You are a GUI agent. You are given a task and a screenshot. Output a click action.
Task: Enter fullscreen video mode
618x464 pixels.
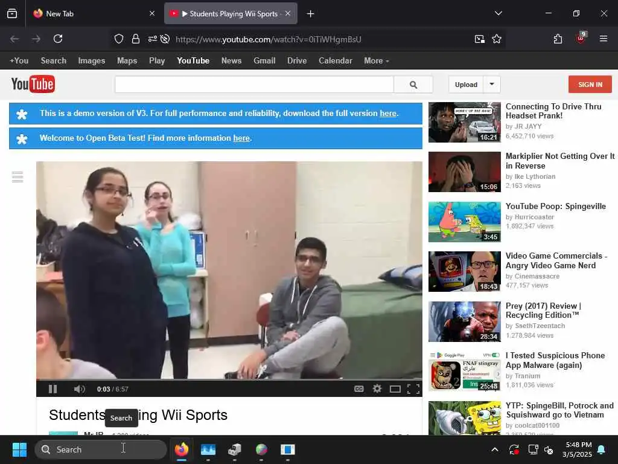coord(413,389)
